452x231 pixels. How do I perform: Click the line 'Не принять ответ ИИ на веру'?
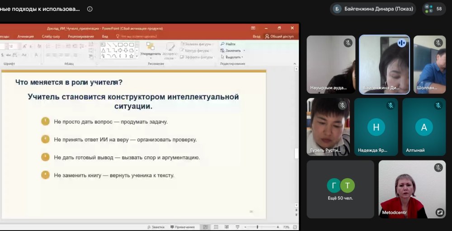[91, 140]
